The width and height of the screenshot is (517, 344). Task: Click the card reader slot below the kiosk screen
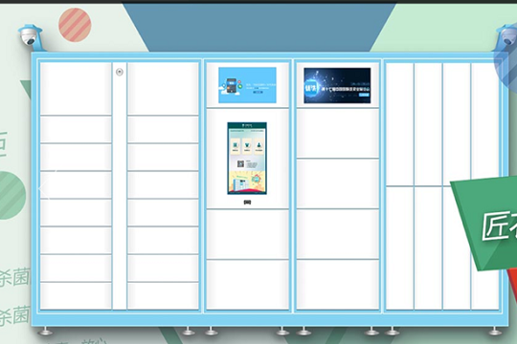[x=247, y=203]
